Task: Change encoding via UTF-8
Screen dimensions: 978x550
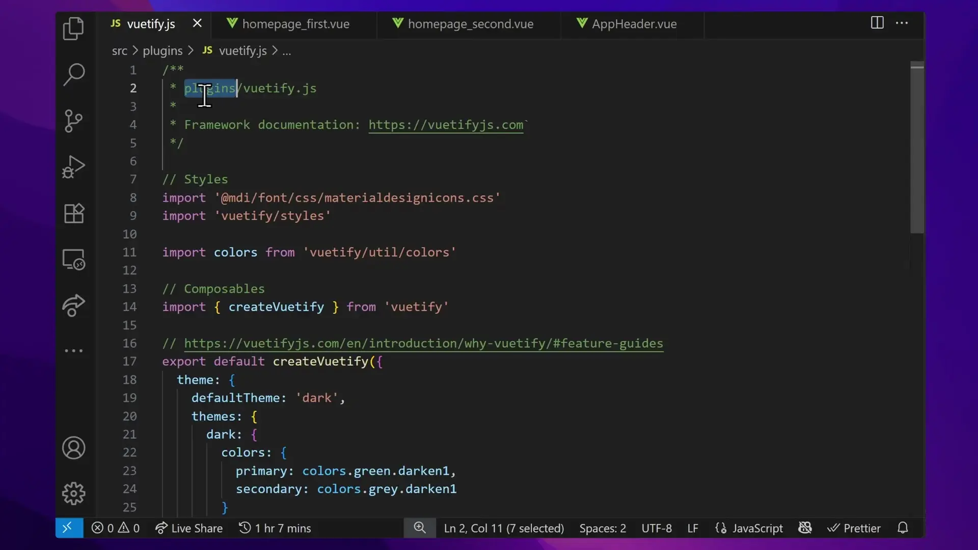Action: [657, 528]
